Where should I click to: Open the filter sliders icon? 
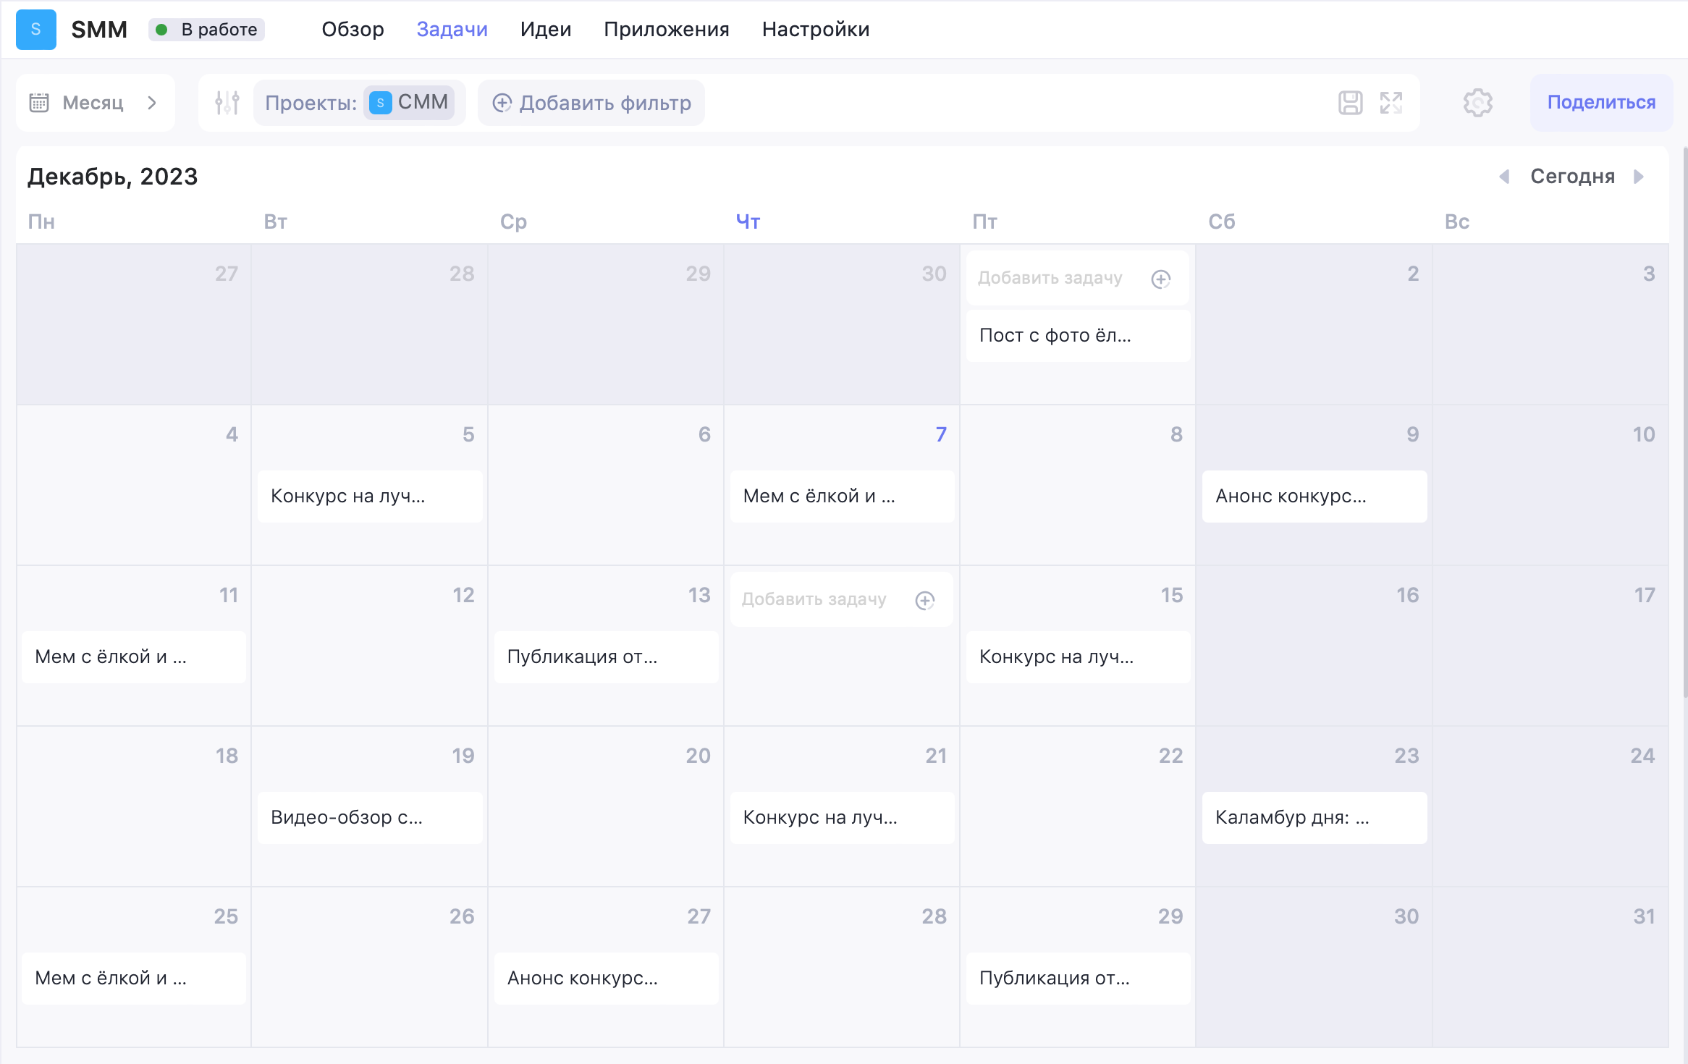227,103
